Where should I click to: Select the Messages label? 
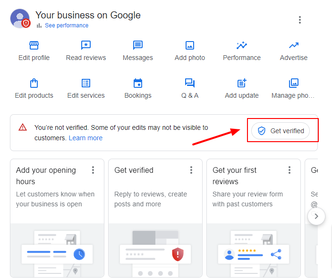(138, 58)
